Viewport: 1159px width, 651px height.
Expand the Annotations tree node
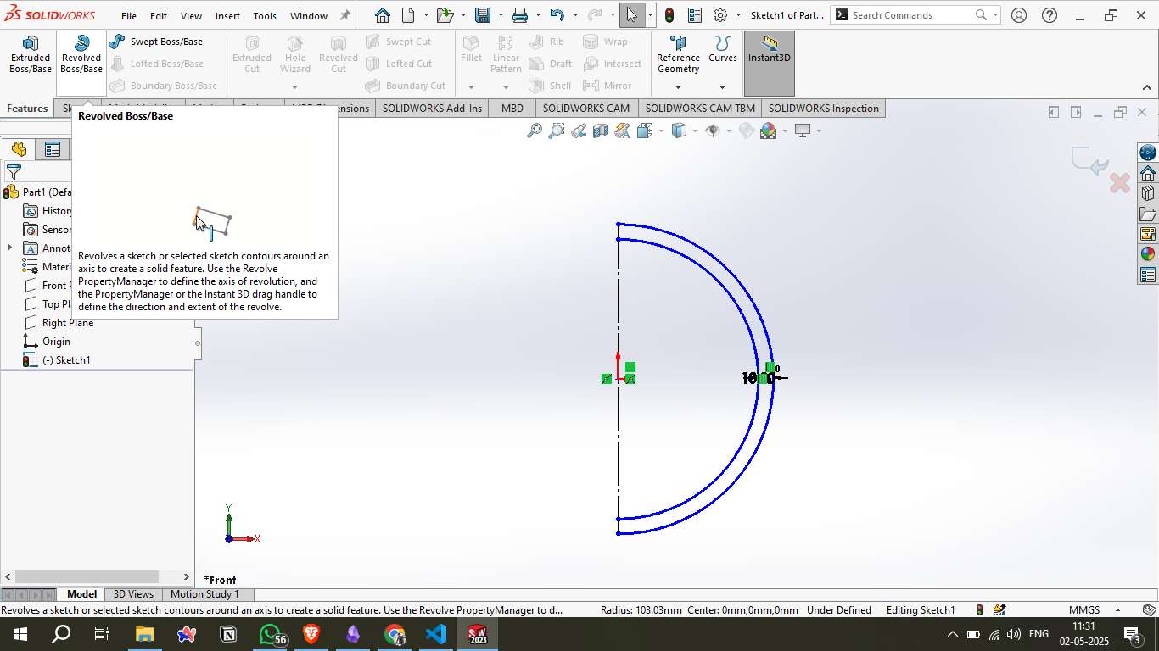coord(9,248)
